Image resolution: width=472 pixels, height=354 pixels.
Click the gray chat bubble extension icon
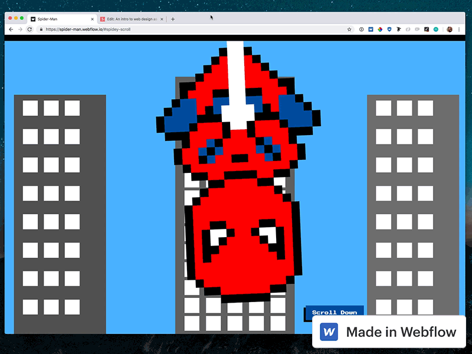(x=417, y=28)
